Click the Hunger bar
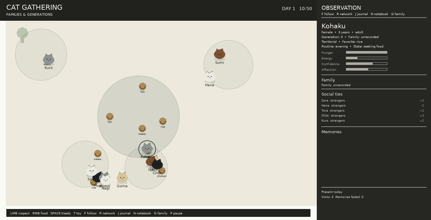Viewport: 431px width, 220px height. [x=367, y=52]
